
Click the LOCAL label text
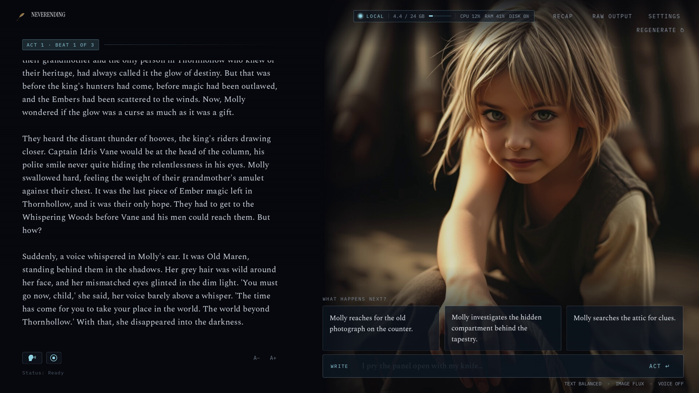coord(375,16)
